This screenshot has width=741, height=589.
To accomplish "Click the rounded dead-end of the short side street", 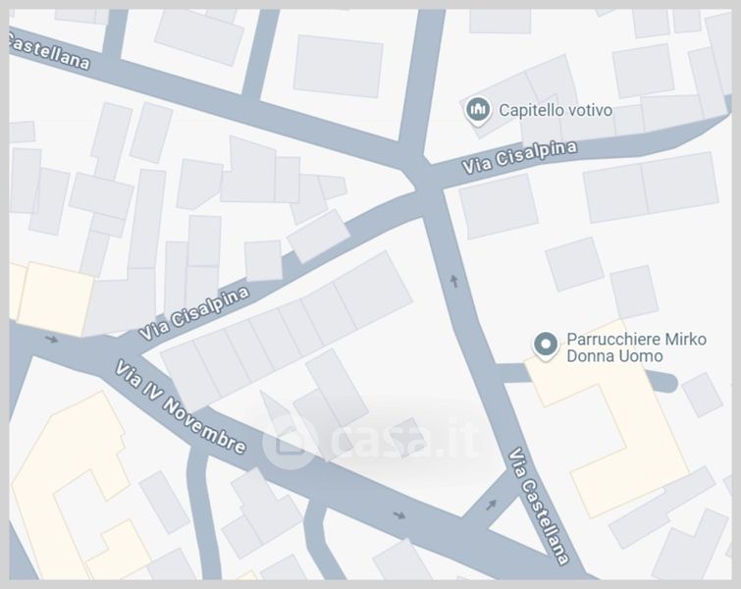I will click(x=666, y=382).
